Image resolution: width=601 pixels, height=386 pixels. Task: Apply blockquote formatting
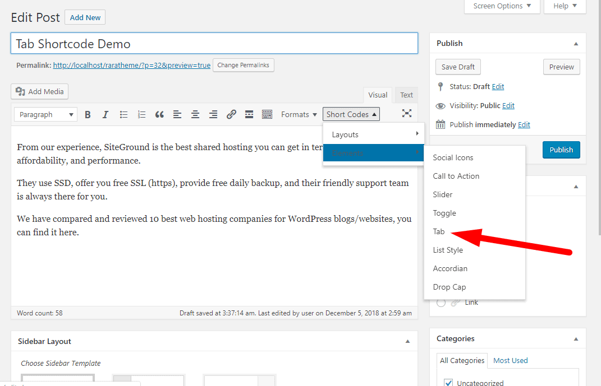click(159, 114)
